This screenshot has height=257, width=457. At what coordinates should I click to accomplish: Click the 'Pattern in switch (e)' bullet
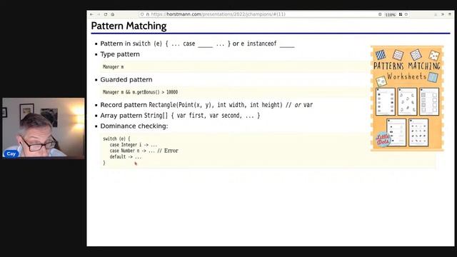197,44
